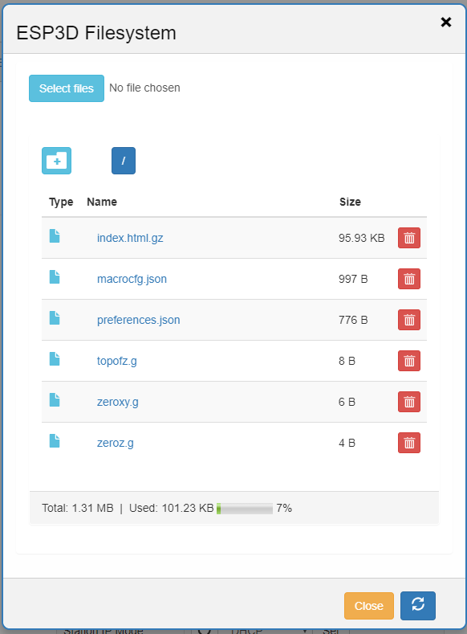Open macrocfg.json file link
The image size is (467, 634).
(132, 279)
